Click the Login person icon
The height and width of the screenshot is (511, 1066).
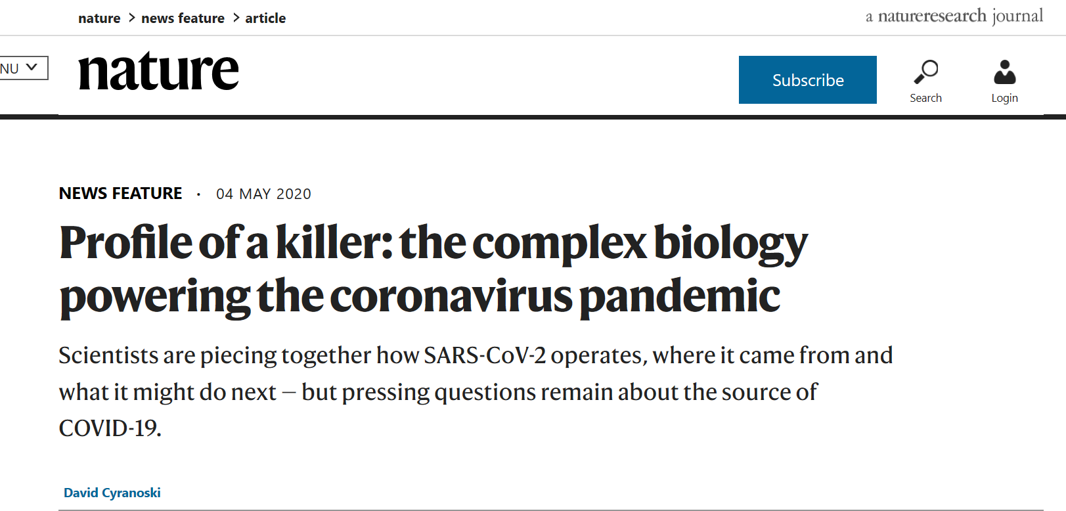1005,72
